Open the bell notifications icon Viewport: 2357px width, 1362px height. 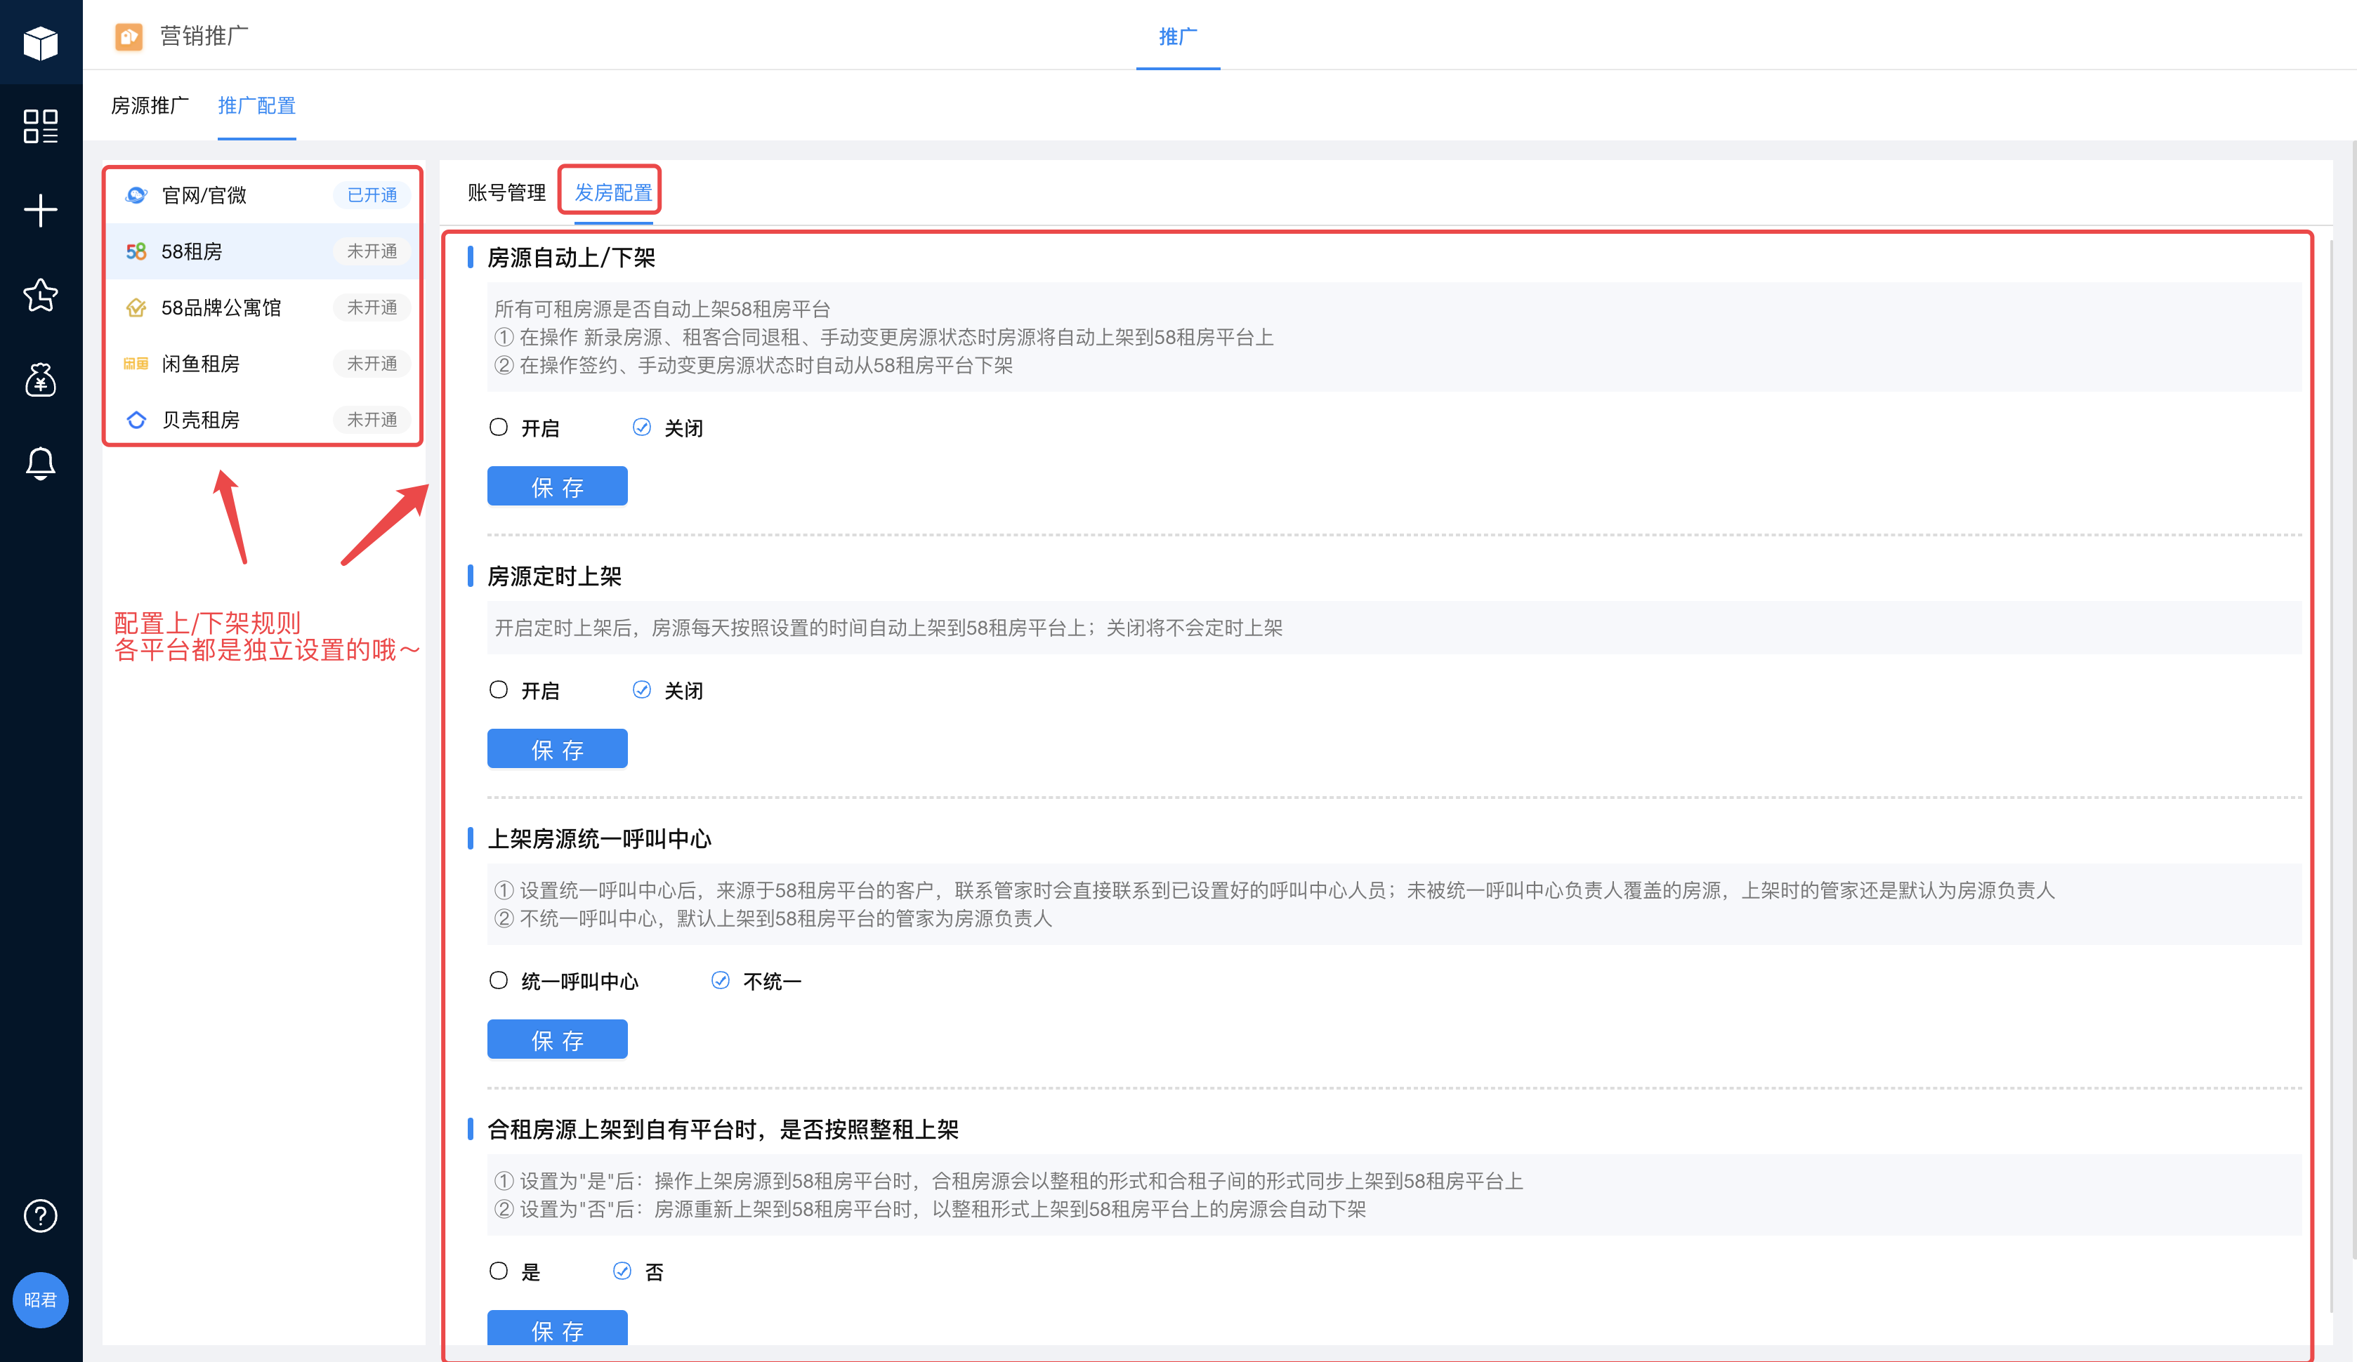40,463
